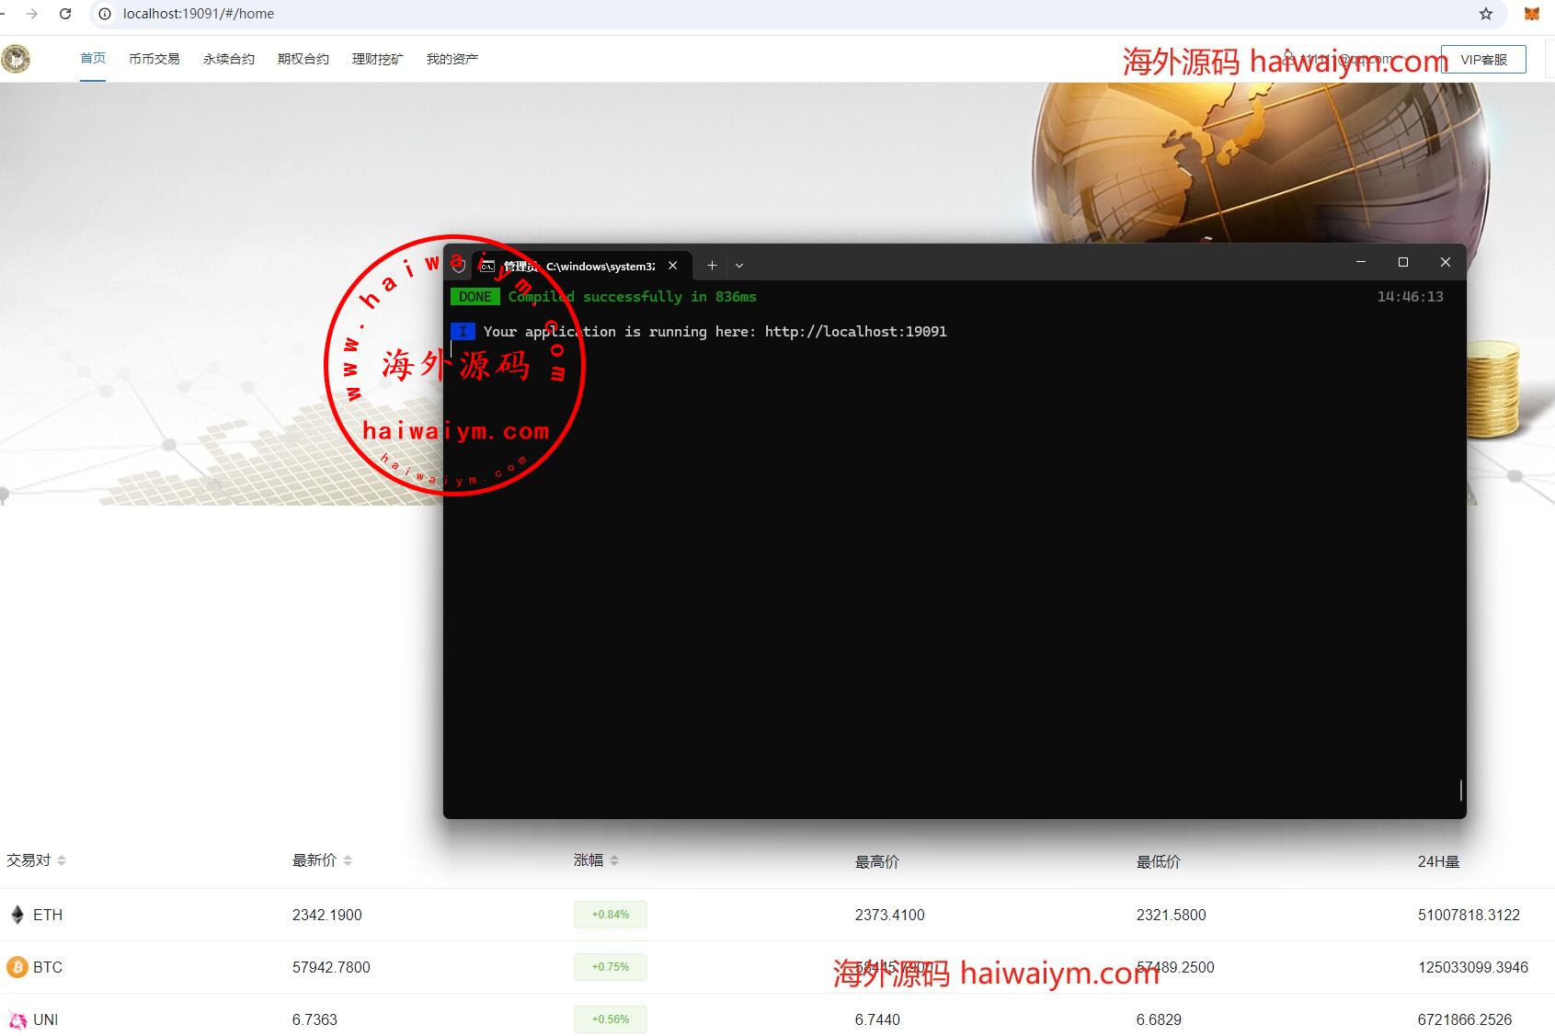The width and height of the screenshot is (1555, 1036).
Task: Click the VIP客服 button
Action: [1483, 60]
